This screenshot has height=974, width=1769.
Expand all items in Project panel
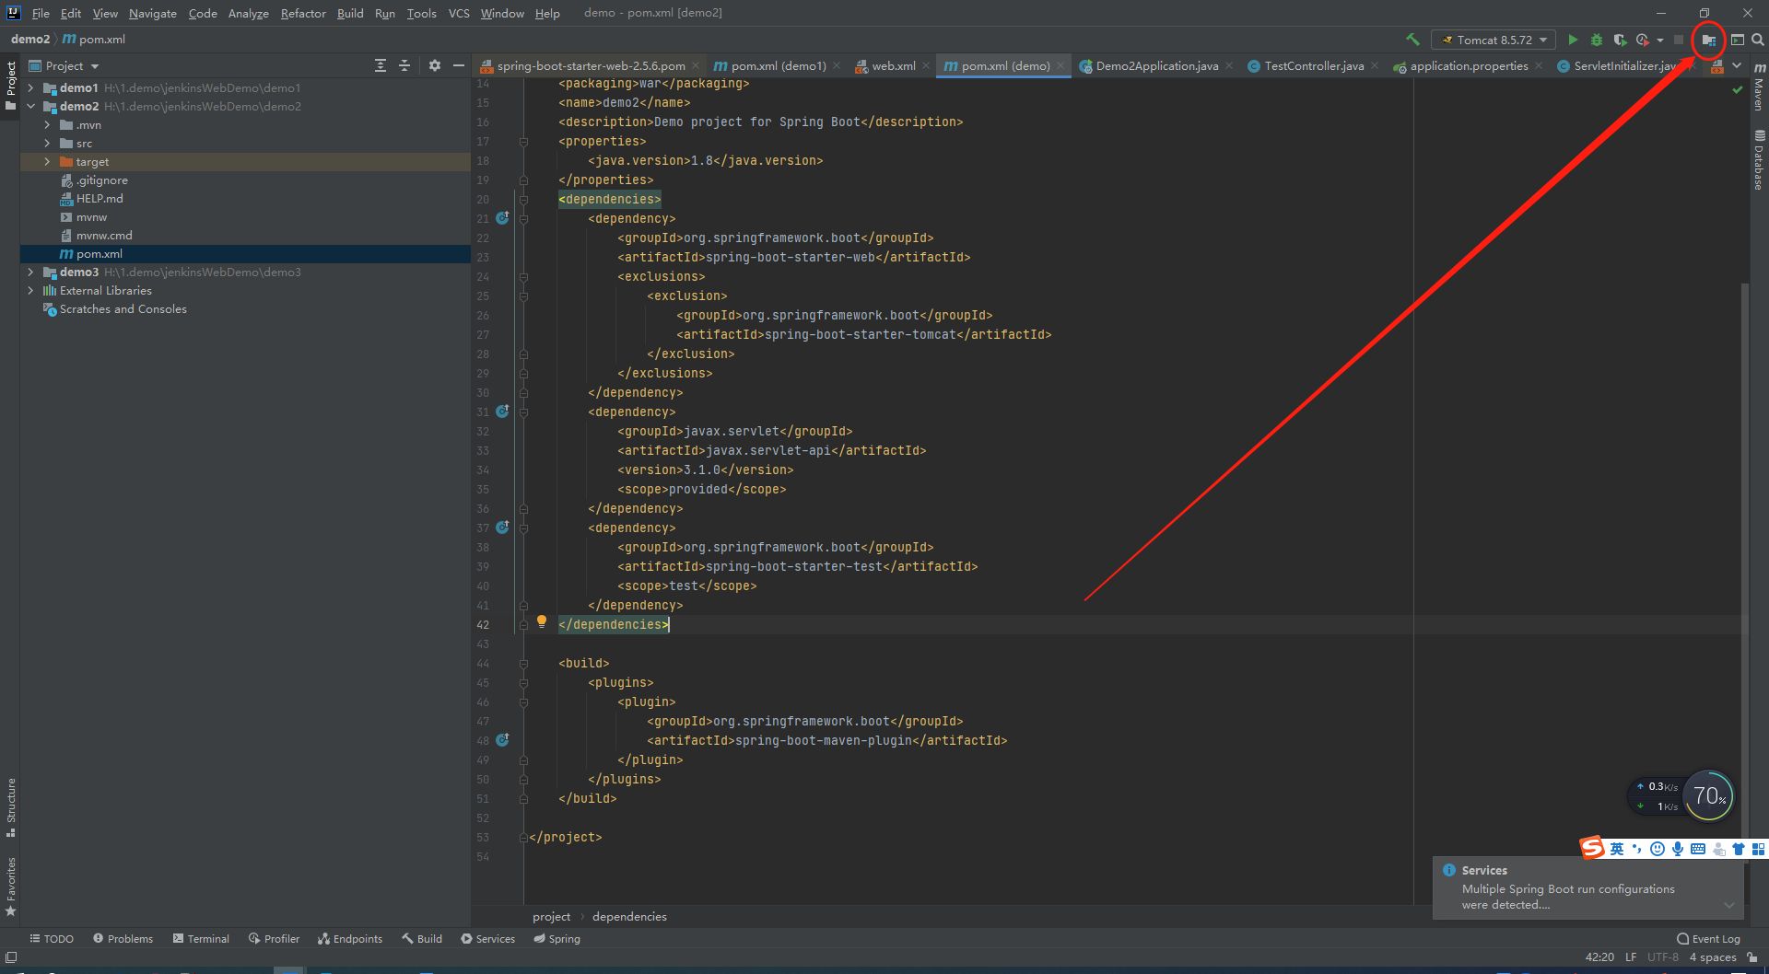coord(381,65)
